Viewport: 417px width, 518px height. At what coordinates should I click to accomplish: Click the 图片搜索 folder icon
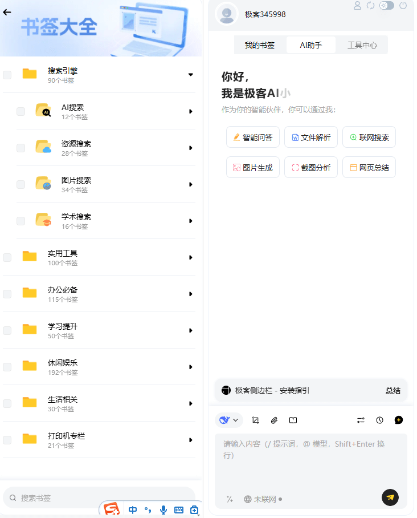pos(43,183)
